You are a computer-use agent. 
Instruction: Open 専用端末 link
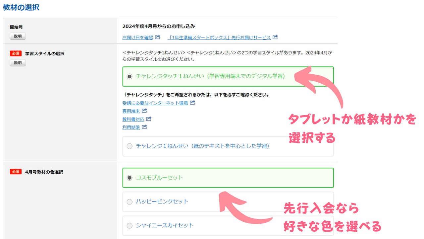coord(131,111)
